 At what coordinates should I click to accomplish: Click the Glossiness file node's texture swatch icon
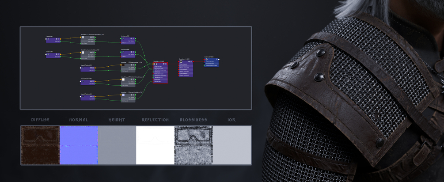83,37
